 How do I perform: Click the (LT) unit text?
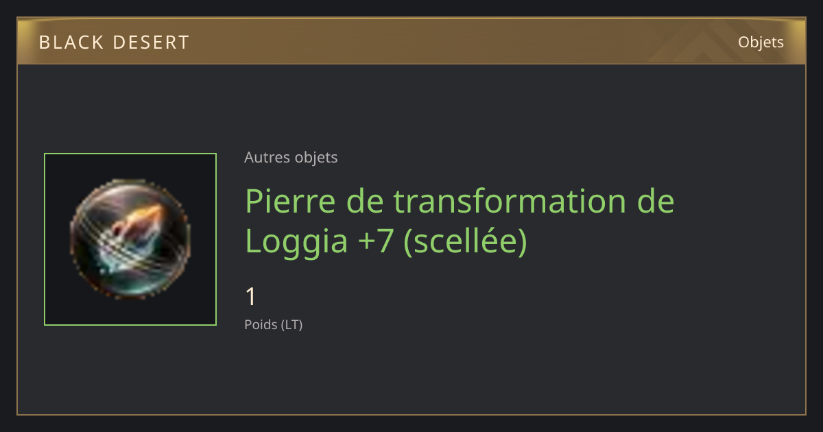coord(291,325)
